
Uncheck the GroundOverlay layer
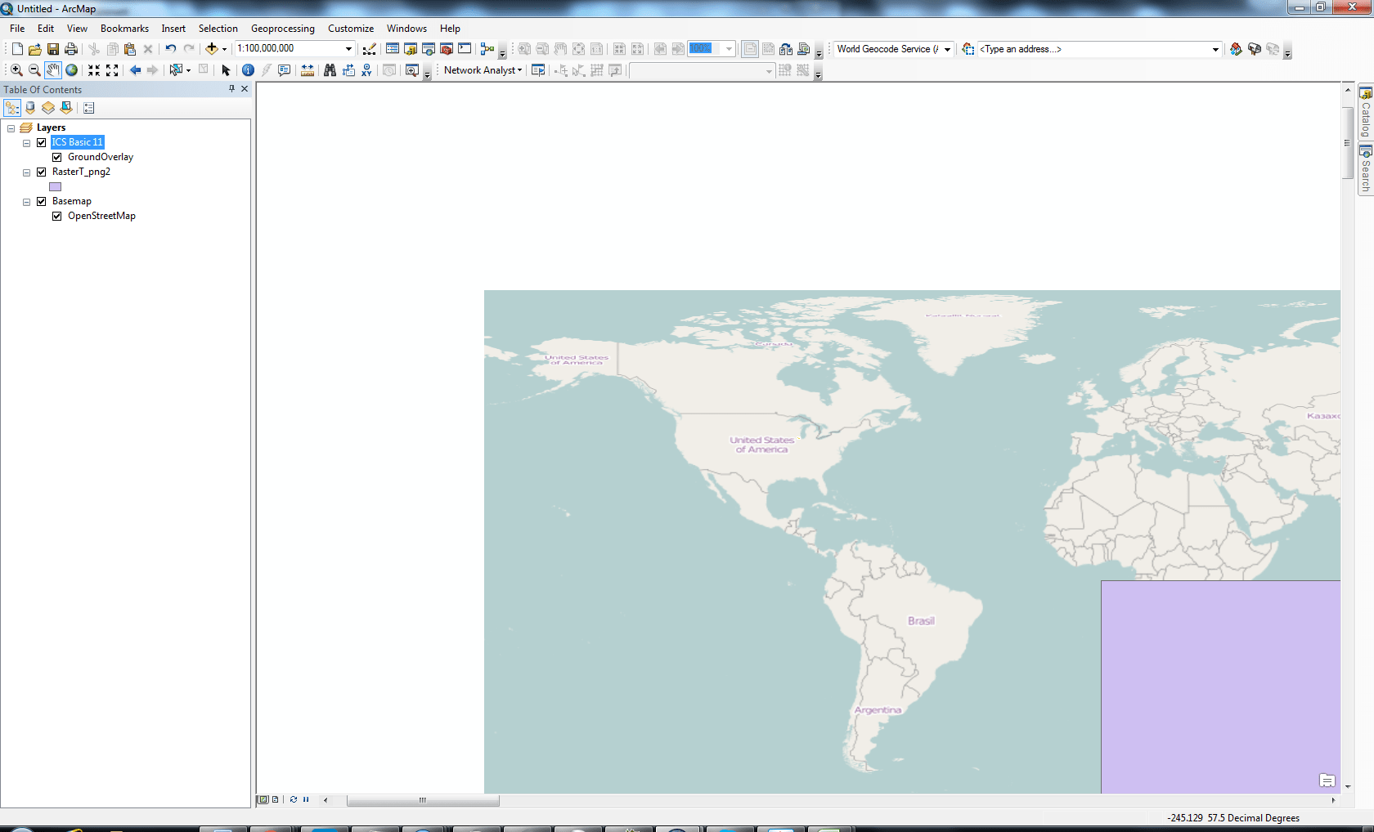point(56,157)
